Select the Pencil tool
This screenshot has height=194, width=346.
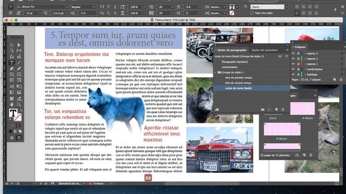19,68
